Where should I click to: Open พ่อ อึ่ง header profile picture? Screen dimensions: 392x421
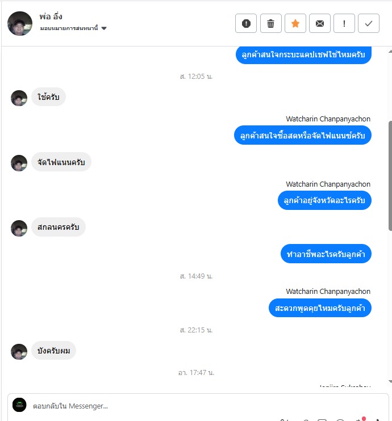[20, 23]
